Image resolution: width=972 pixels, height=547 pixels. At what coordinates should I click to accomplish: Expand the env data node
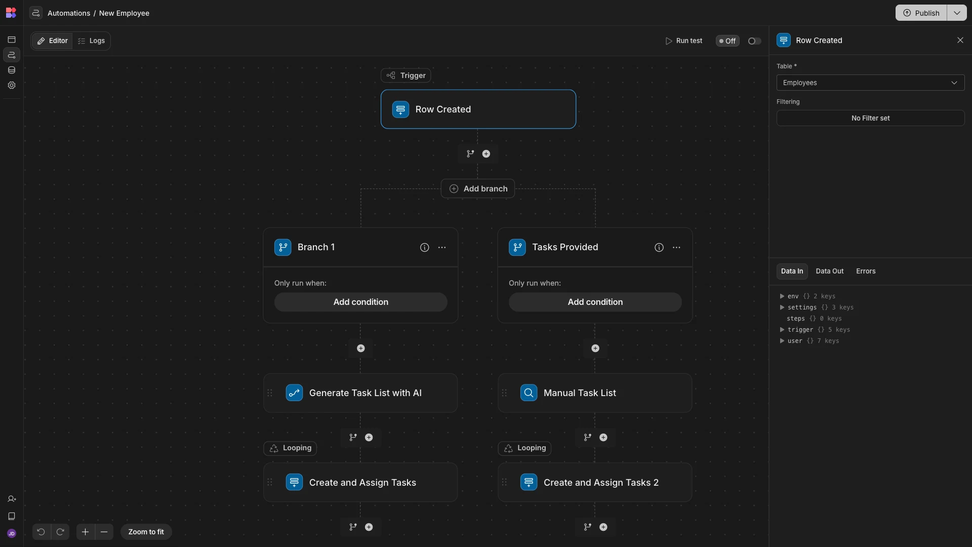tap(782, 296)
